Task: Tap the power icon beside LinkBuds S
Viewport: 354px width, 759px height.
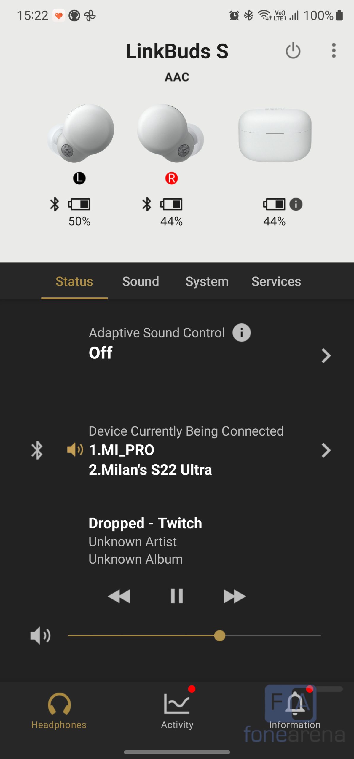Action: pos(293,51)
